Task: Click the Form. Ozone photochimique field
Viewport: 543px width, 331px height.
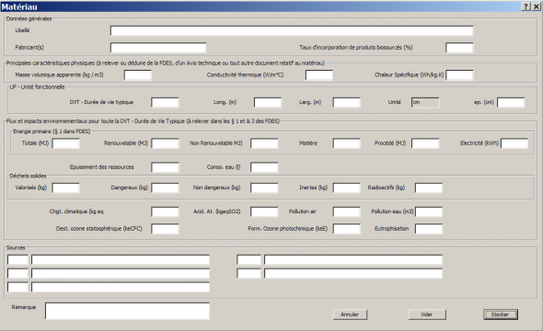Action: click(x=347, y=229)
